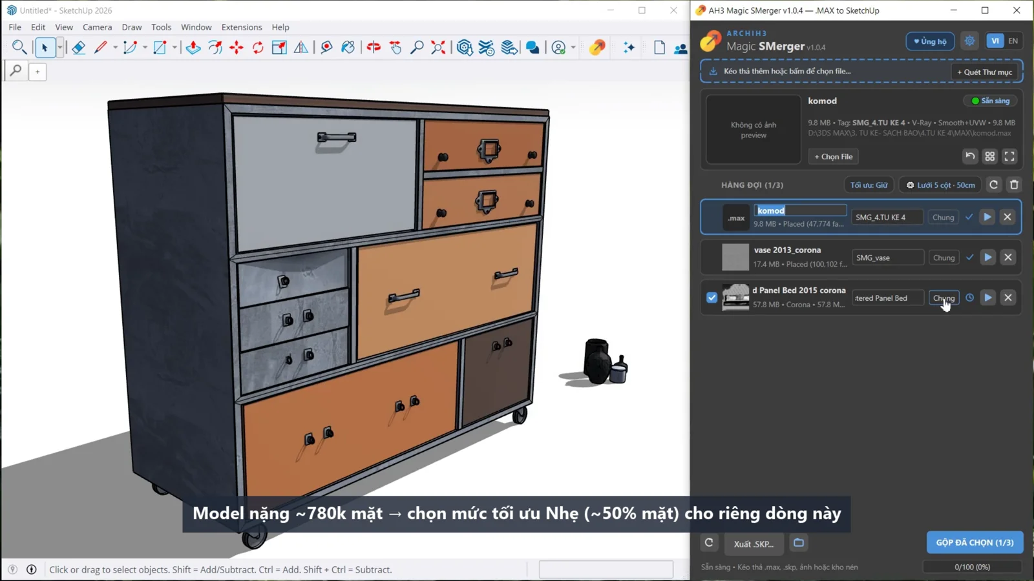Select the Move tool
The height and width of the screenshot is (581, 1034).
[x=237, y=47]
